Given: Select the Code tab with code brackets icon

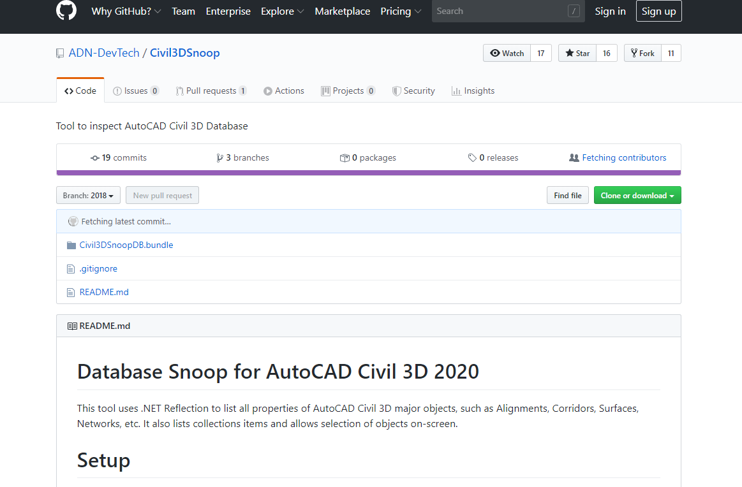Looking at the screenshot, I should [x=80, y=90].
